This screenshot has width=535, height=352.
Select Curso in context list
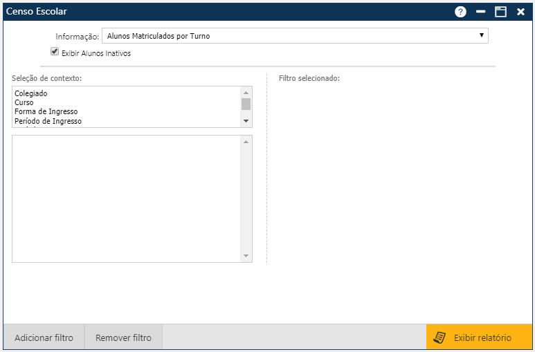[x=24, y=102]
